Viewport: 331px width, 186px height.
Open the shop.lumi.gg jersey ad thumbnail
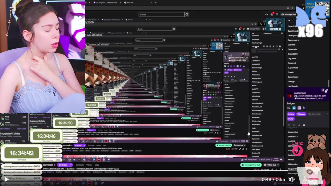(275, 25)
